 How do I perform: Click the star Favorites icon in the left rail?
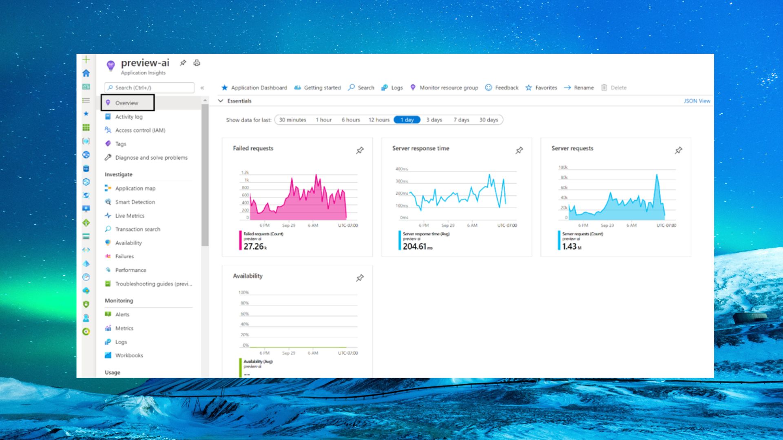(86, 114)
